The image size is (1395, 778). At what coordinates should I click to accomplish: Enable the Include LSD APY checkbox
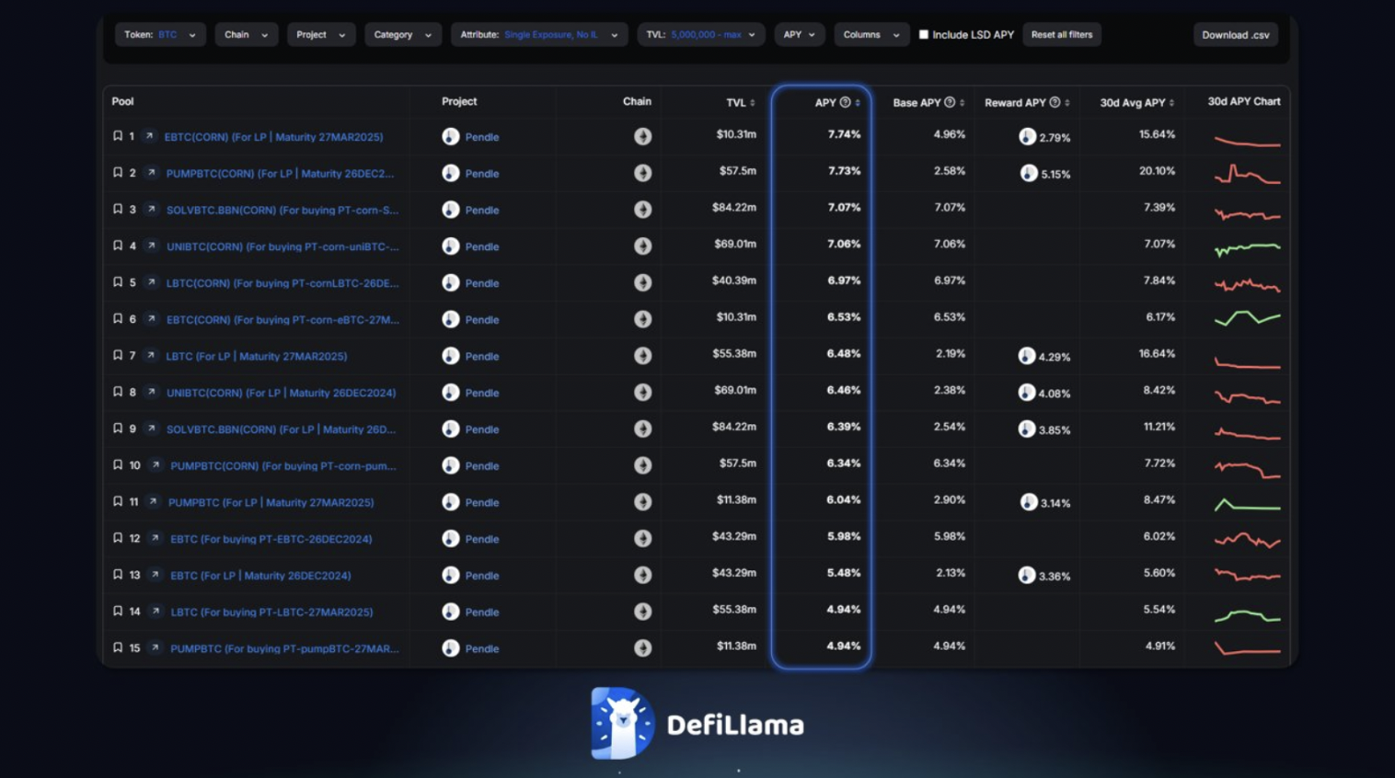tap(924, 35)
